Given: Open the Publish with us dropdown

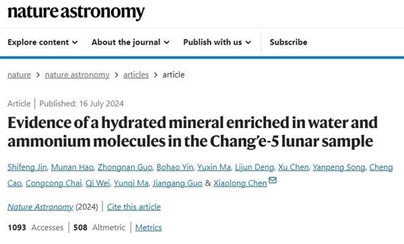Looking at the screenshot, I should (217, 42).
